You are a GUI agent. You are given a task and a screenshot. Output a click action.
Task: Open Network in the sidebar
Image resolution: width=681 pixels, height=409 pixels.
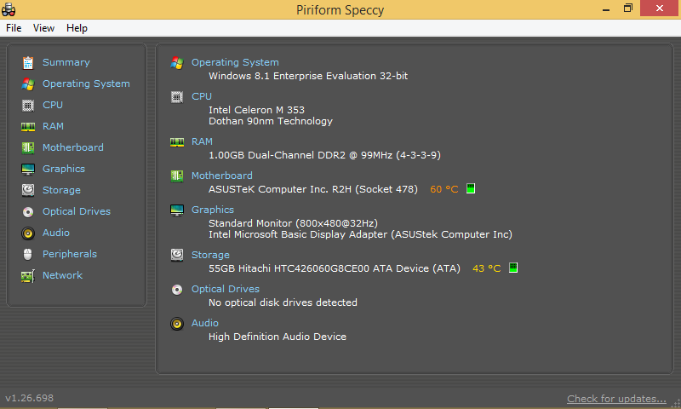pyautogui.click(x=62, y=275)
